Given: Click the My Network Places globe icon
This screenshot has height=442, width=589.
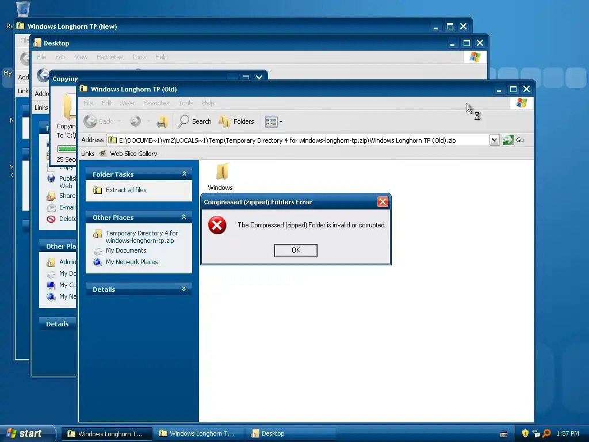Looking at the screenshot, I should pos(98,262).
